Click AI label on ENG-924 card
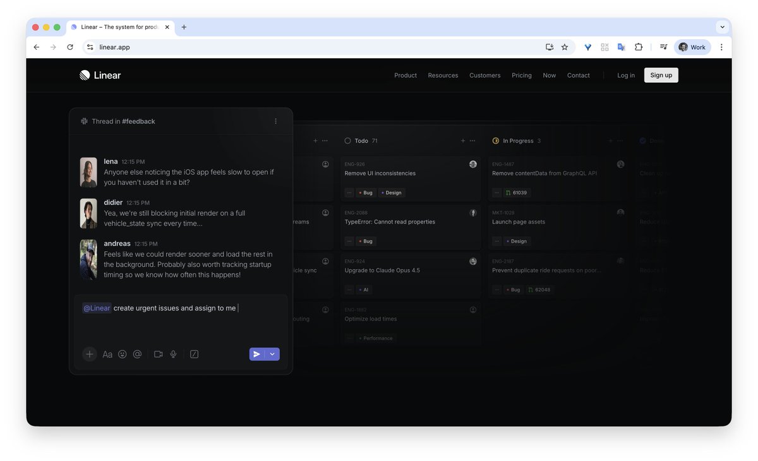The height and width of the screenshot is (461, 758). [x=364, y=290]
